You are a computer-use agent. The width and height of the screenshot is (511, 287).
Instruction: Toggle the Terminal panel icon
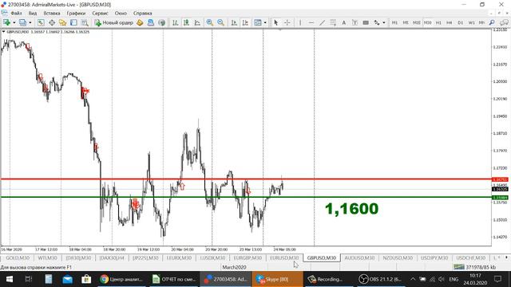(73, 22)
